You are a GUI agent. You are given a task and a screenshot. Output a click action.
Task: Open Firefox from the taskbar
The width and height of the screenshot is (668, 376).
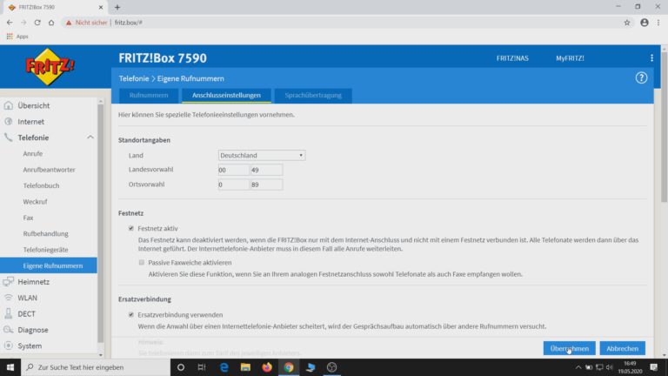(x=266, y=367)
